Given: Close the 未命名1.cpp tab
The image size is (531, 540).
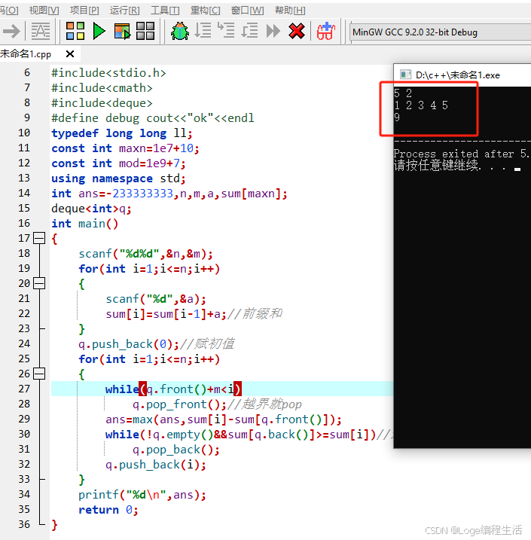Looking at the screenshot, I should (70, 53).
